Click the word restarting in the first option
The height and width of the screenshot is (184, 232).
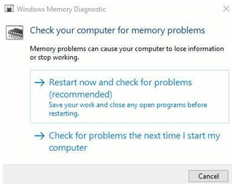(x=64, y=113)
